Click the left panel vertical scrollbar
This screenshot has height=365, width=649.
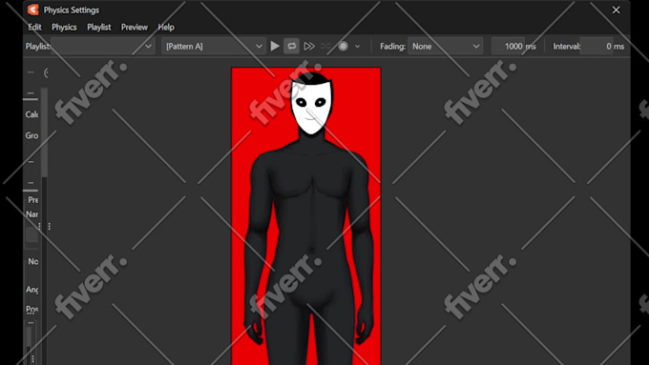[44, 132]
